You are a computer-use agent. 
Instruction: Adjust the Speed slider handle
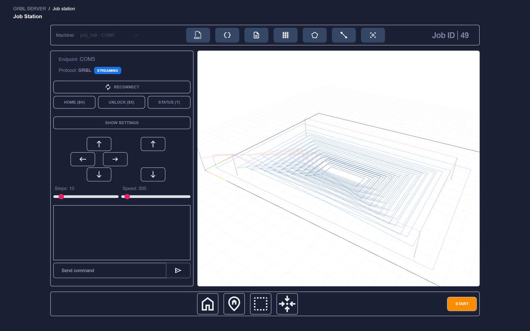(127, 197)
